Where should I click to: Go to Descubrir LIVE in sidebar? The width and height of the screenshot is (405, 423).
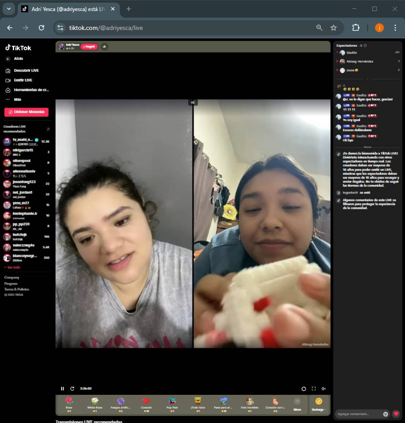[x=26, y=70]
